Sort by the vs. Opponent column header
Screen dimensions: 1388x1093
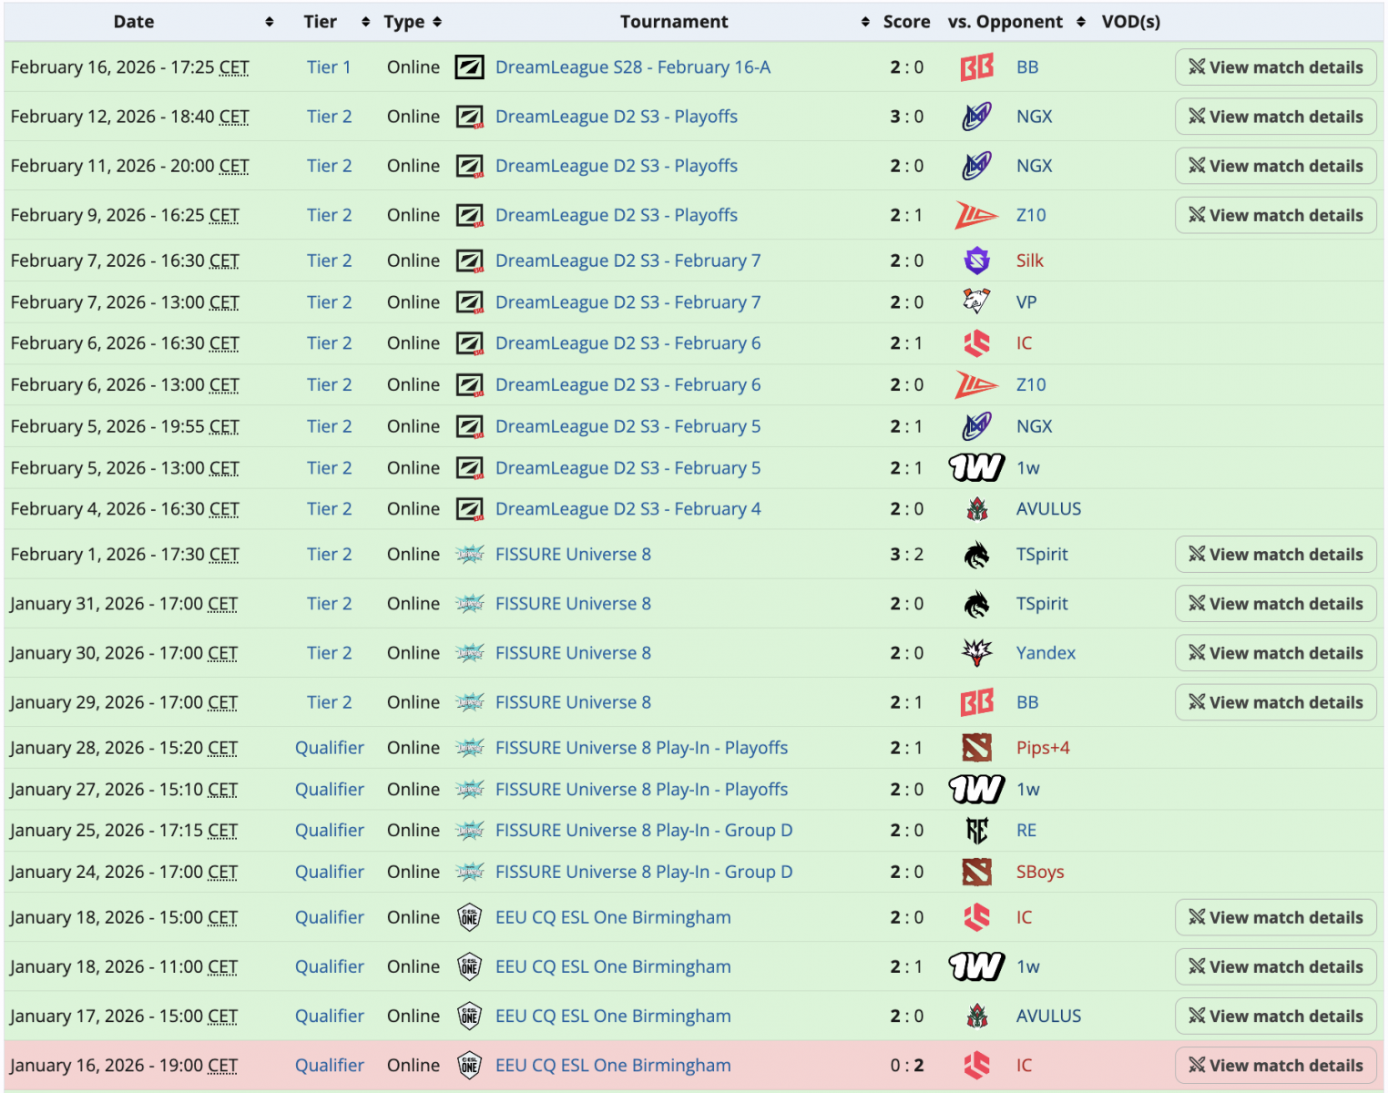tap(1080, 22)
